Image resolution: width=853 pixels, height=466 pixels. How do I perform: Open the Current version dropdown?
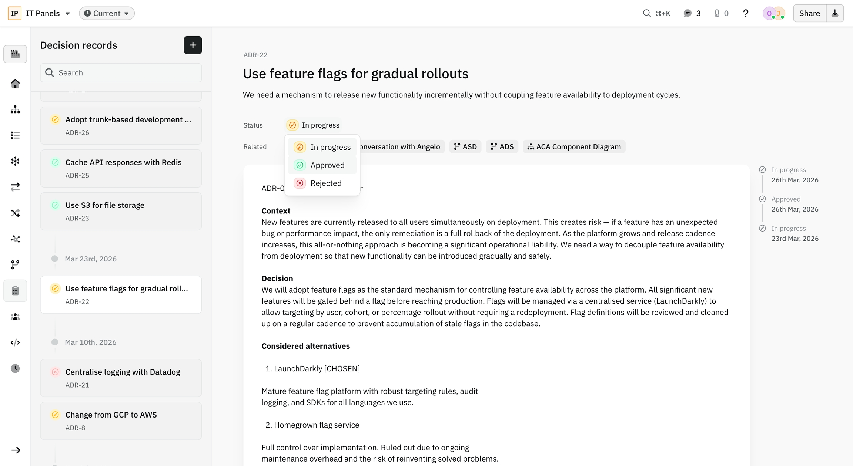tap(107, 13)
